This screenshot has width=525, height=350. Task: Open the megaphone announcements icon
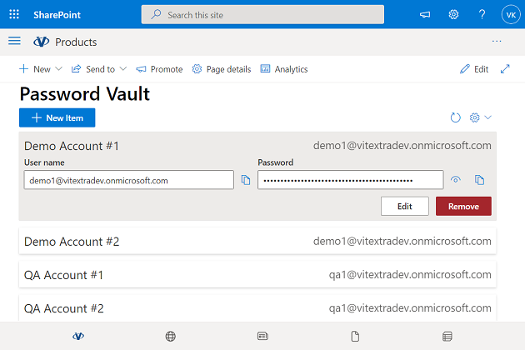pos(425,14)
